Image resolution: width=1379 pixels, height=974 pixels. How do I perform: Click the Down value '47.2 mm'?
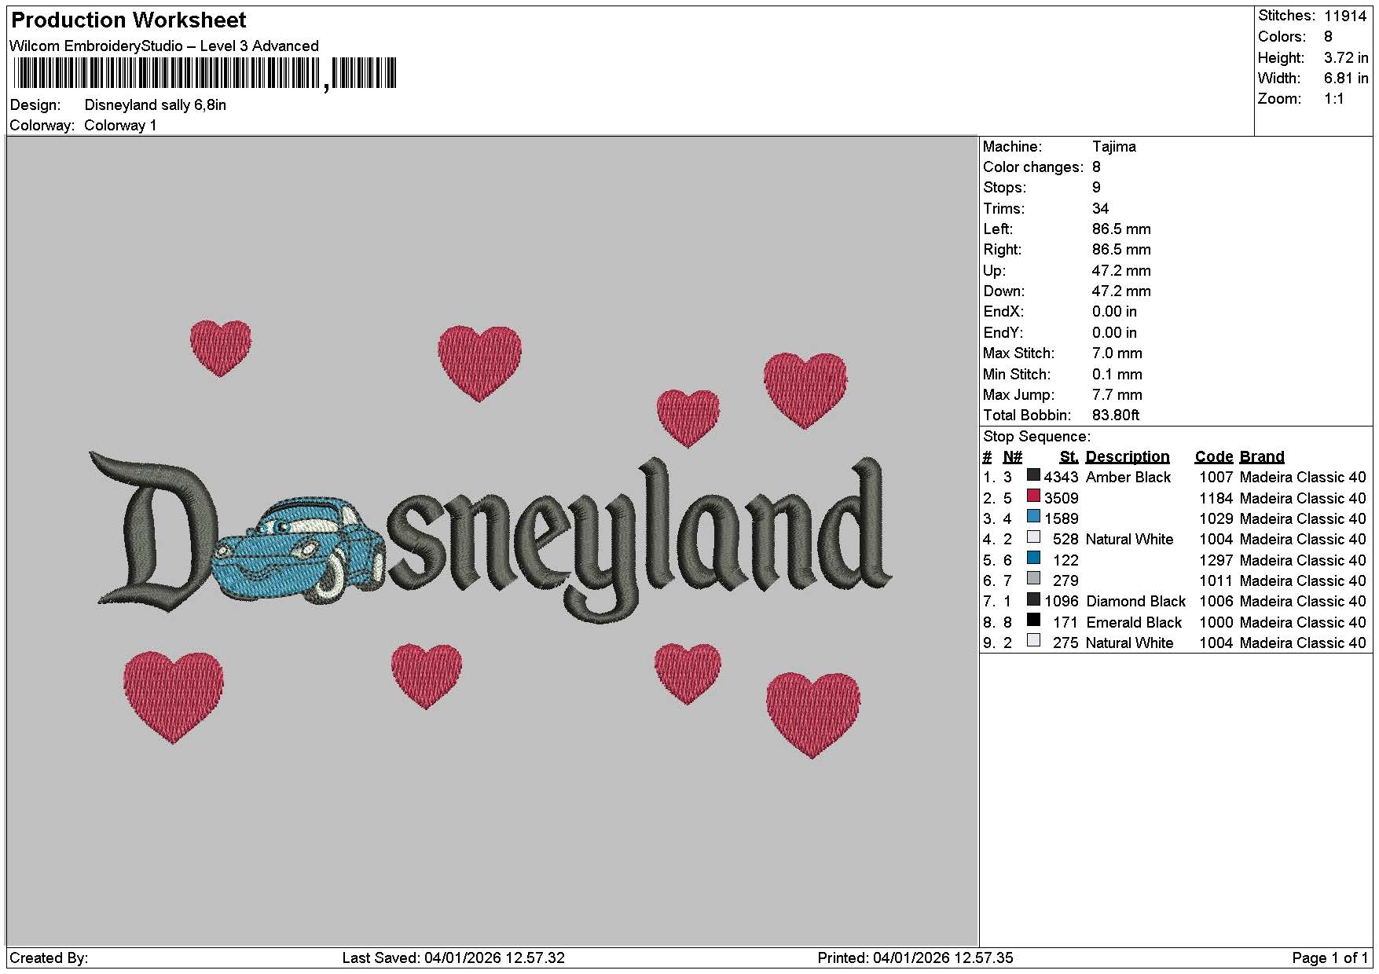coord(1121,291)
